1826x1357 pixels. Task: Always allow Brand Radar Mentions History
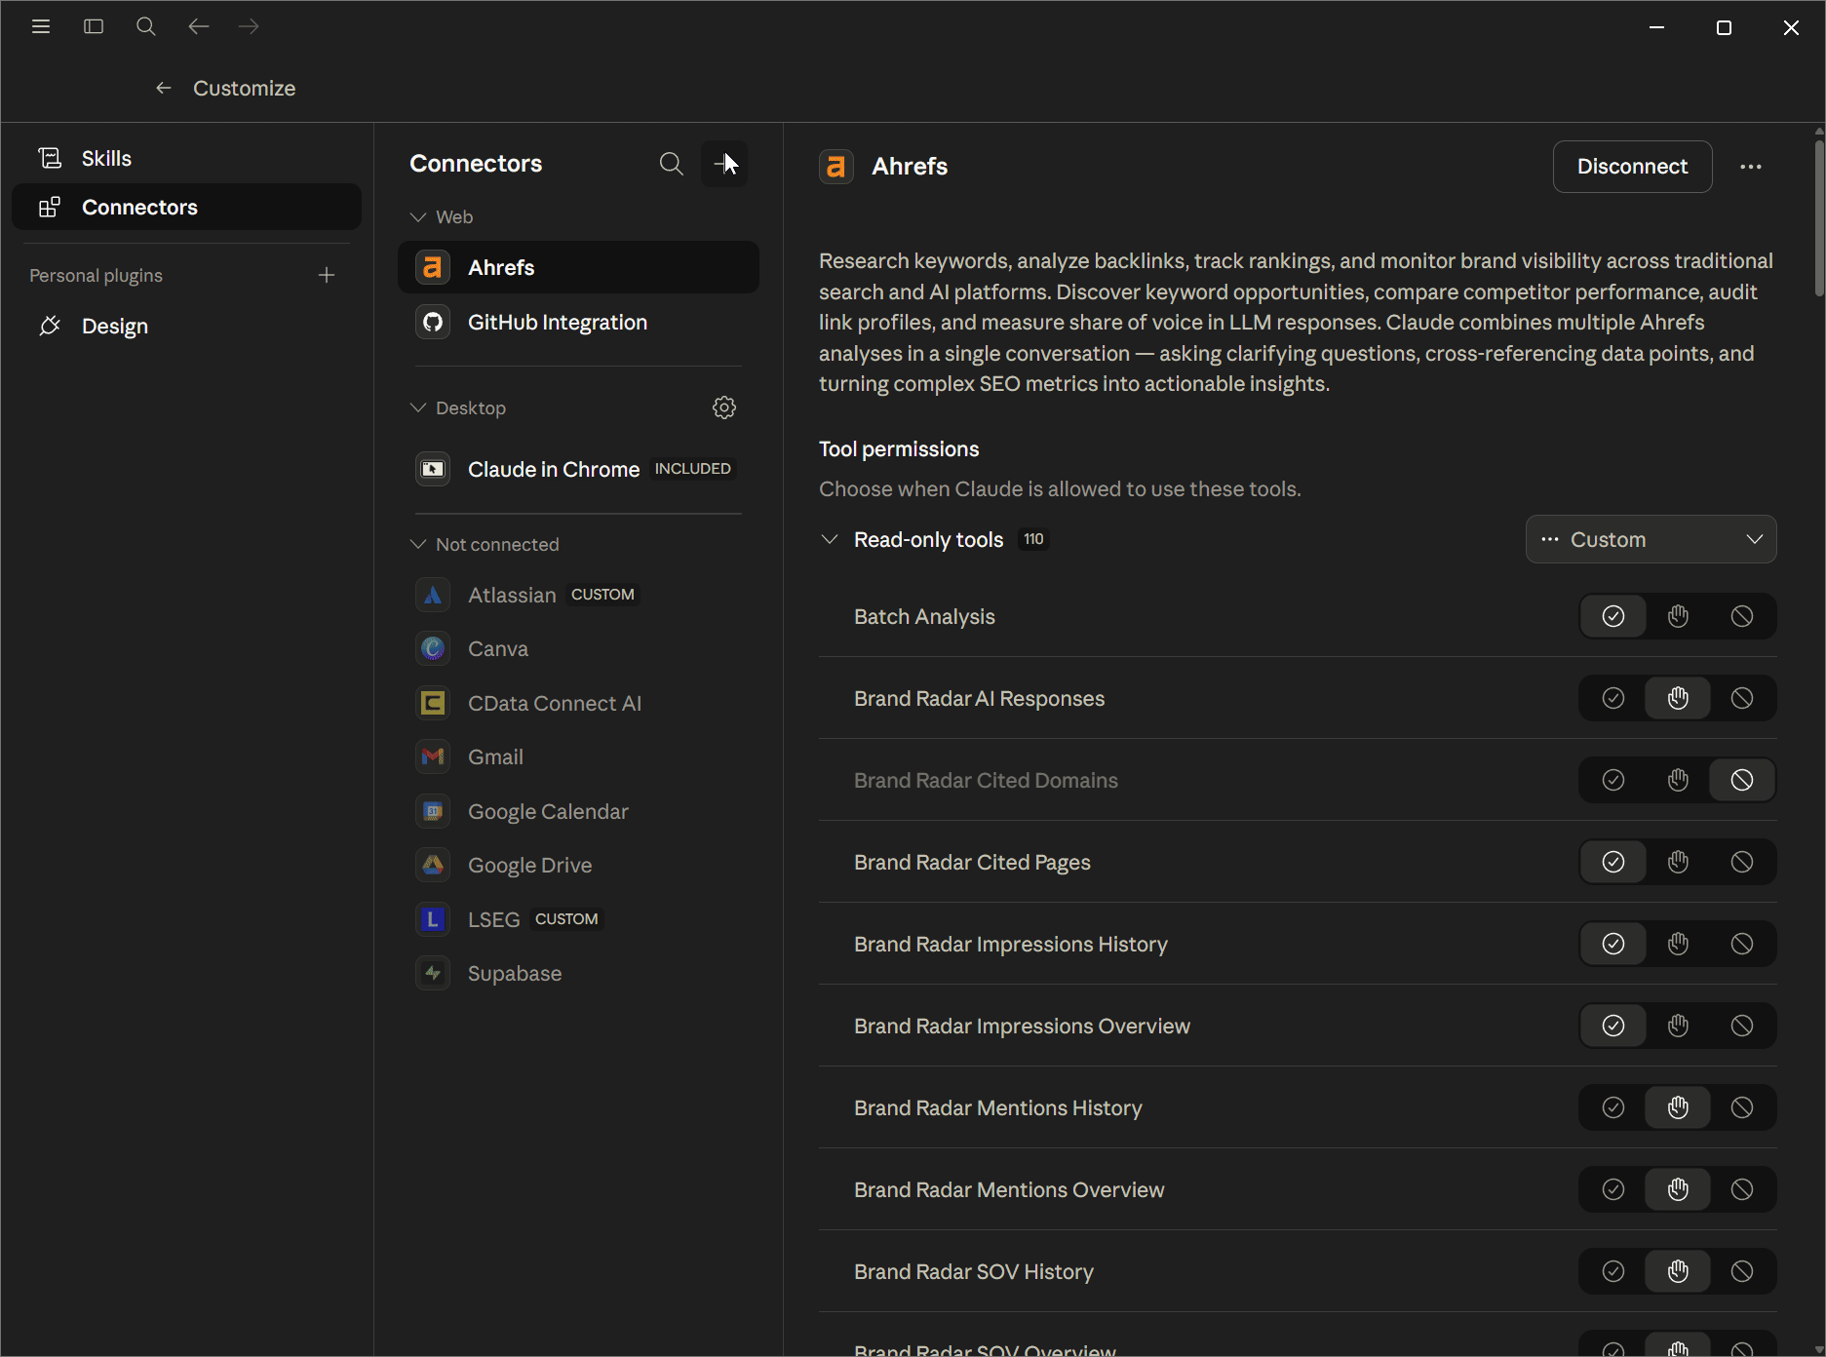click(x=1613, y=1107)
